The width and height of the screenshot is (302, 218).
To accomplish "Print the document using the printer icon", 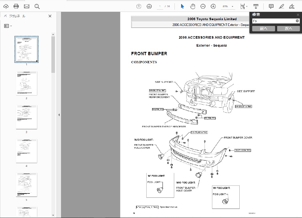I will tap(16, 6).
